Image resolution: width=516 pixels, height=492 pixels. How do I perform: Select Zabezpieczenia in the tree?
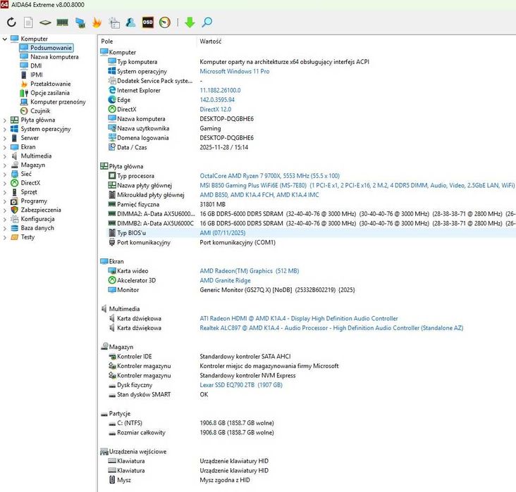click(x=41, y=210)
